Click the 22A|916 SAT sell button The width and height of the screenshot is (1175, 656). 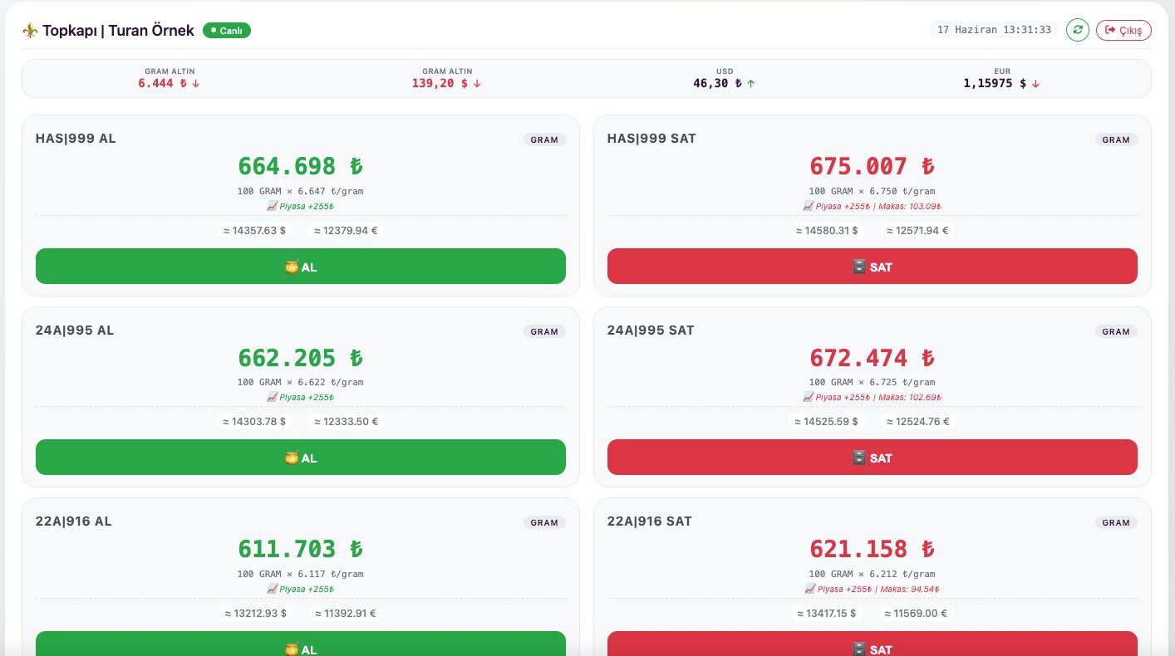pyautogui.click(x=873, y=644)
